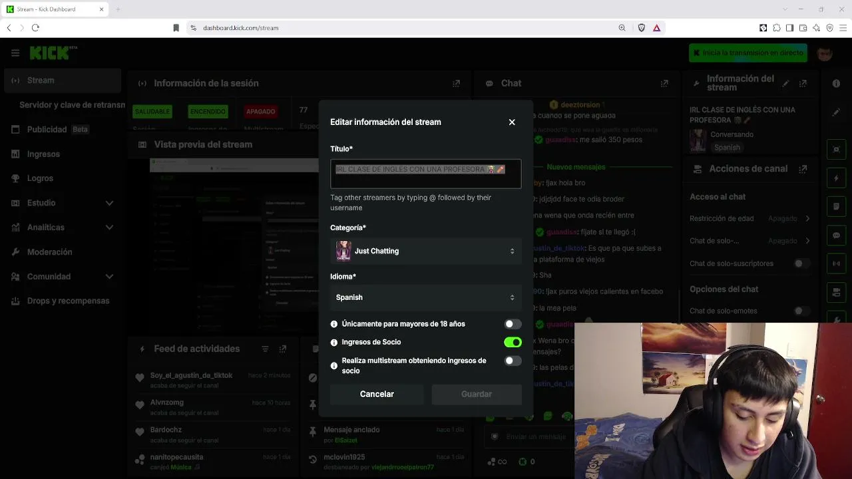Click the Cancelar button
The height and width of the screenshot is (479, 852).
(x=377, y=394)
